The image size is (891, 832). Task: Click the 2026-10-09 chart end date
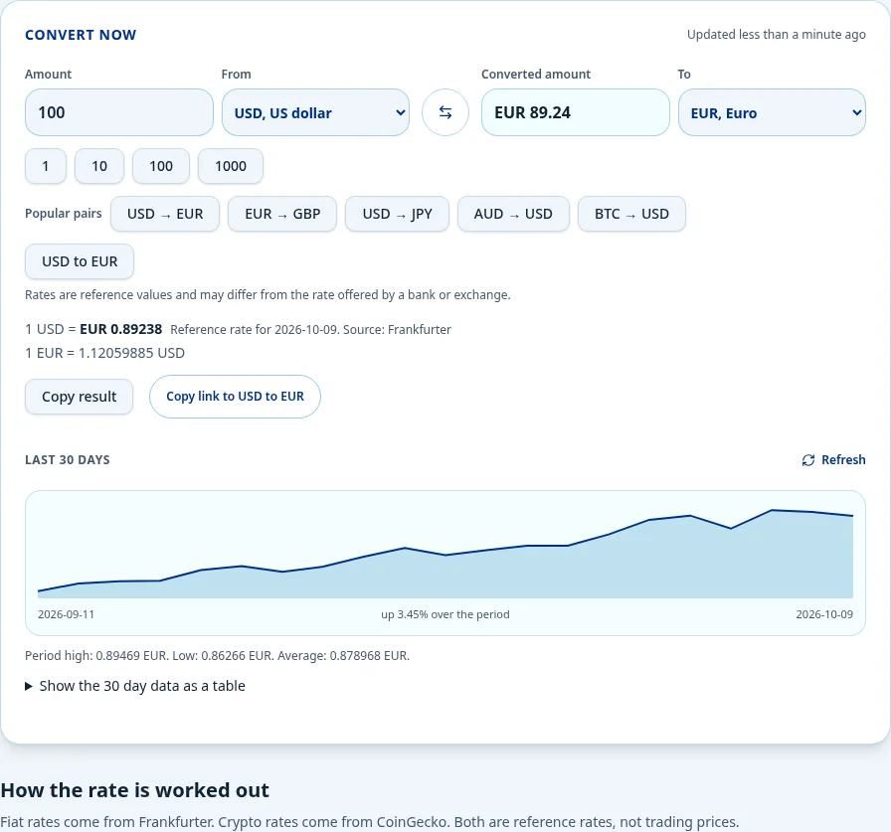pos(824,614)
